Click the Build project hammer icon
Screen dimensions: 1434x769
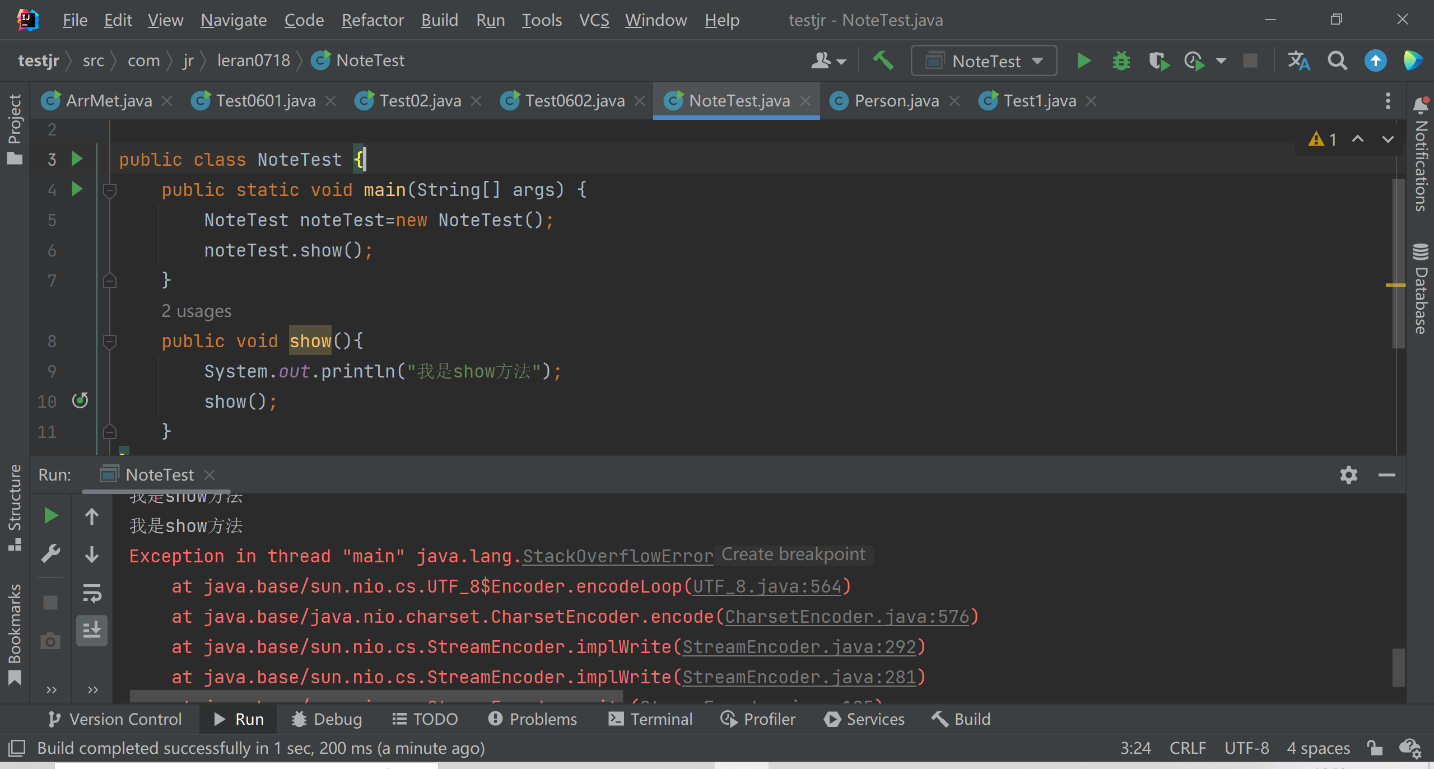click(x=883, y=60)
